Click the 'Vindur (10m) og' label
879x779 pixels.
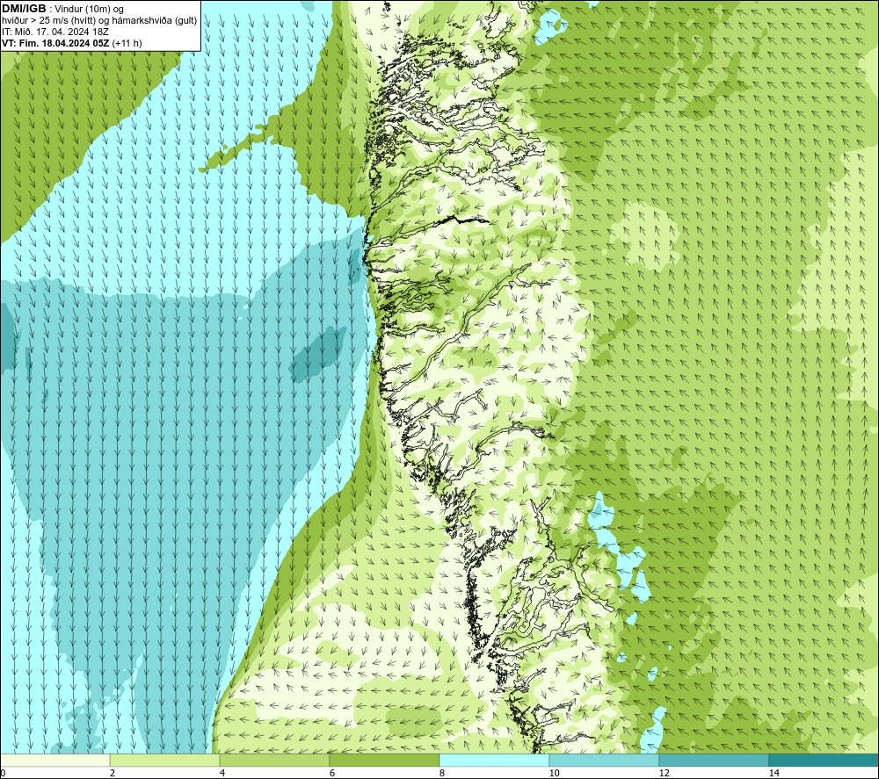[89, 10]
